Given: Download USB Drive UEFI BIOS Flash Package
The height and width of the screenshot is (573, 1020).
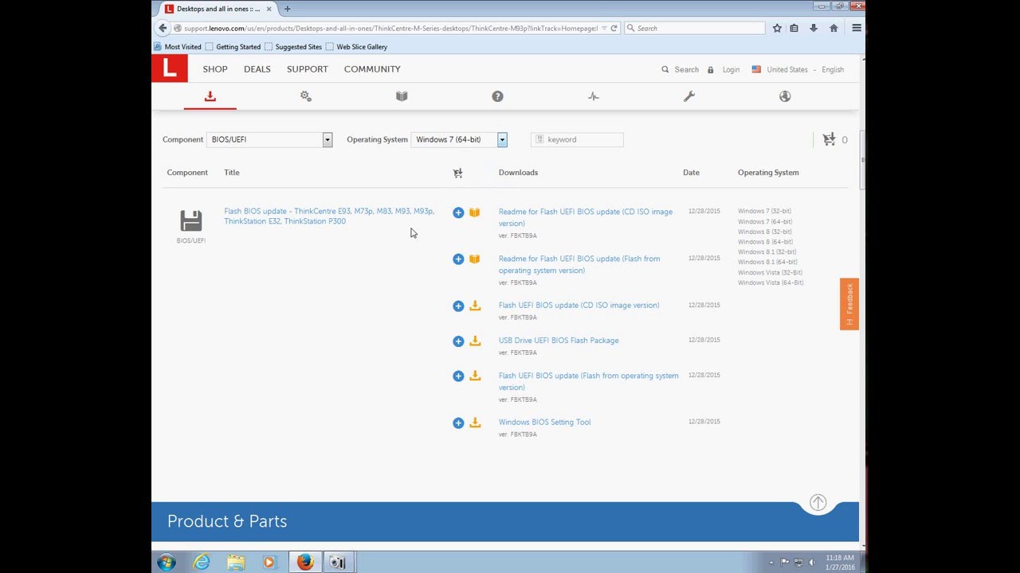Looking at the screenshot, I should coord(475,341).
